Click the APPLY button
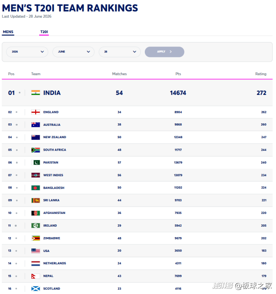Screen dimensions: 276x294 164,52
